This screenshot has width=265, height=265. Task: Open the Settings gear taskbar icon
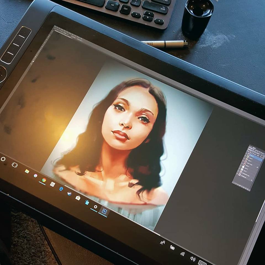coord(96,207)
